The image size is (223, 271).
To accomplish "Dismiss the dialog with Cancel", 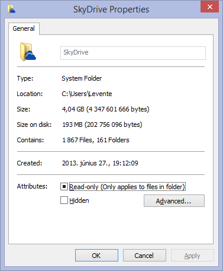I will [x=144, y=256].
